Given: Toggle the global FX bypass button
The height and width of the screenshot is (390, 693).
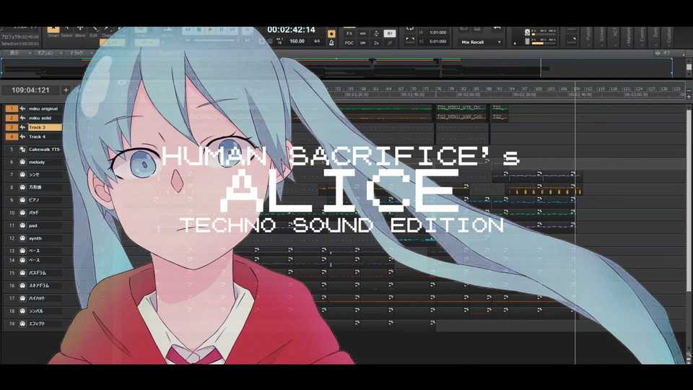Looking at the screenshot, I should tap(349, 34).
